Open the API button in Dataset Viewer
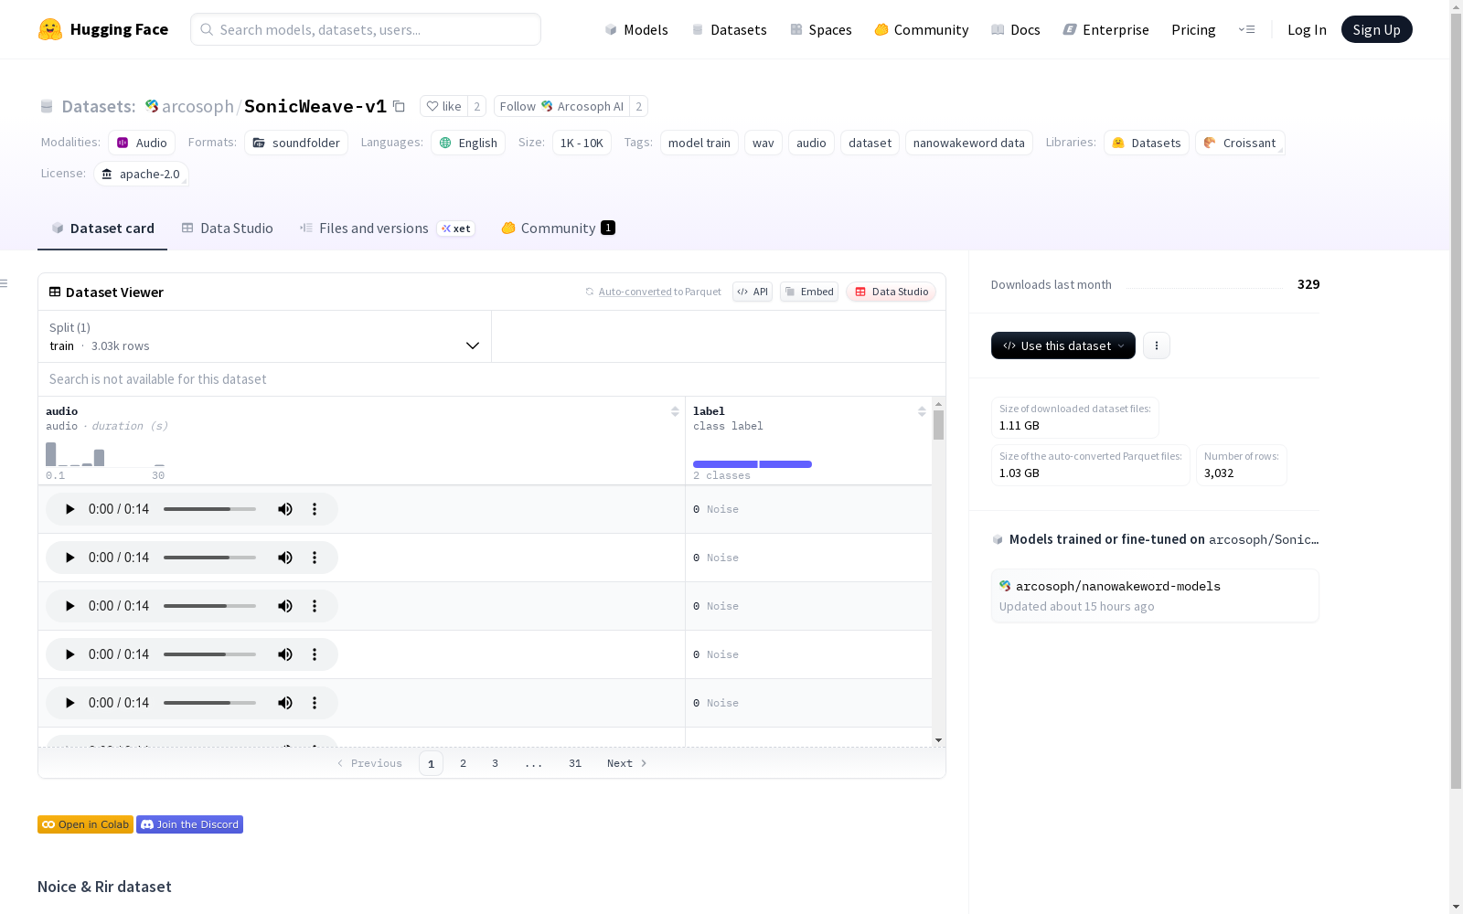This screenshot has width=1463, height=914. 753,292
